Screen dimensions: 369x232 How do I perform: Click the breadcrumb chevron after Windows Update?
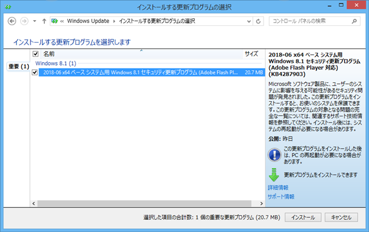(114, 21)
